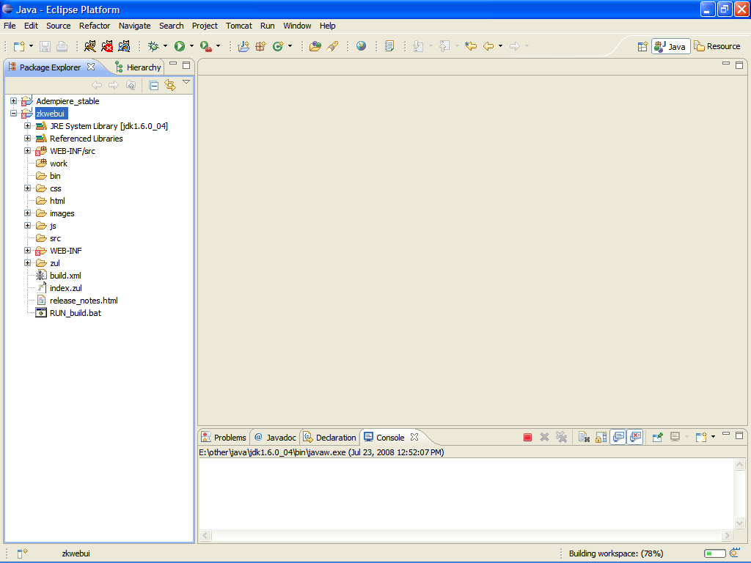
Task: Toggle Link with Editor in Package Explorer
Action: pyautogui.click(x=170, y=85)
